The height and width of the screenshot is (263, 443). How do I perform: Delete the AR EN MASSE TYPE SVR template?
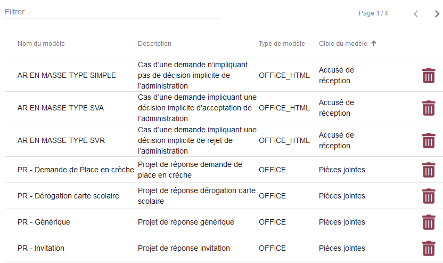coord(428,141)
